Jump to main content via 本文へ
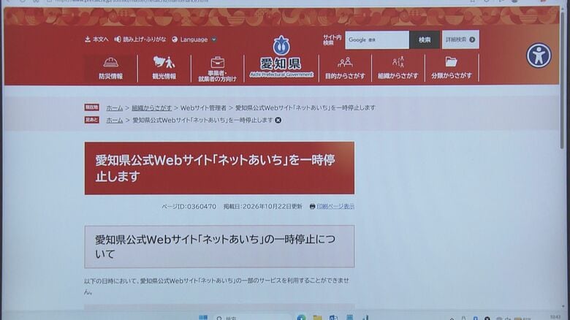The width and height of the screenshot is (570, 320). click(x=96, y=39)
